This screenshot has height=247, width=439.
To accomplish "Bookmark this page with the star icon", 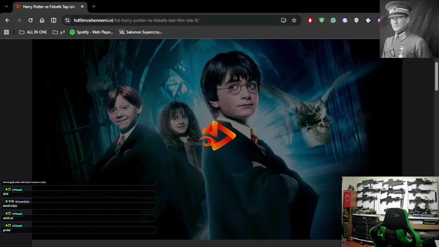I will click(x=294, y=20).
